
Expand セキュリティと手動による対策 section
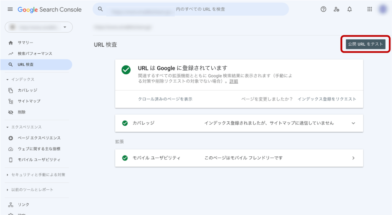tap(8, 175)
